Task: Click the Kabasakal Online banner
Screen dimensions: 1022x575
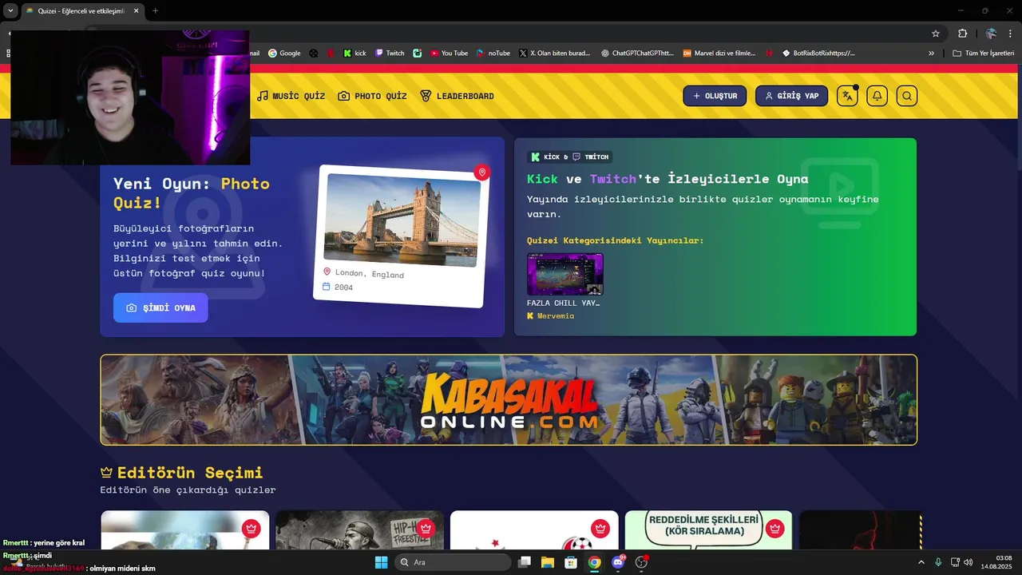Action: [509, 399]
